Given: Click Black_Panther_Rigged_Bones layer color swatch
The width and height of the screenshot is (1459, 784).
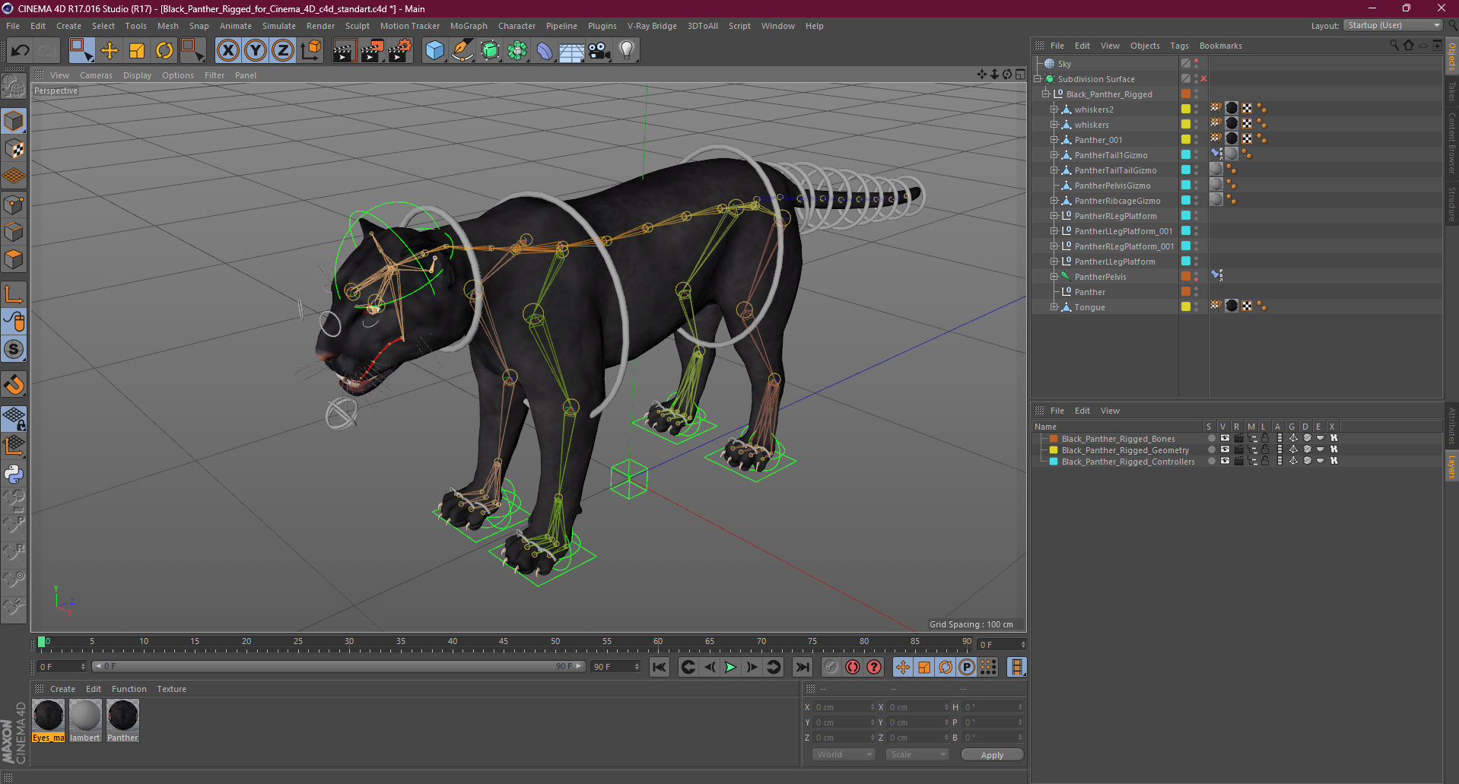Looking at the screenshot, I should (1054, 438).
